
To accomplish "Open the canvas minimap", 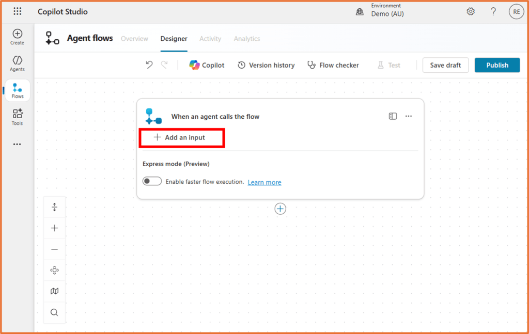I will (x=54, y=291).
